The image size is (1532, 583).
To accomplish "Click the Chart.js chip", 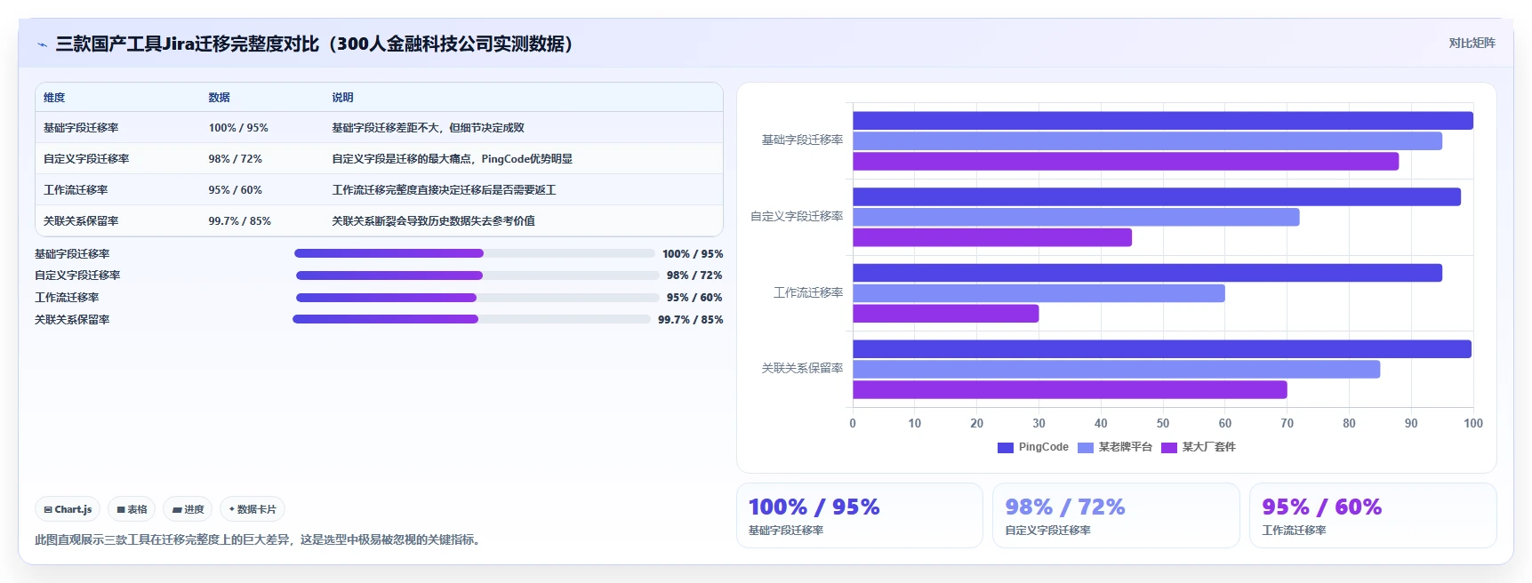I will tap(68, 509).
